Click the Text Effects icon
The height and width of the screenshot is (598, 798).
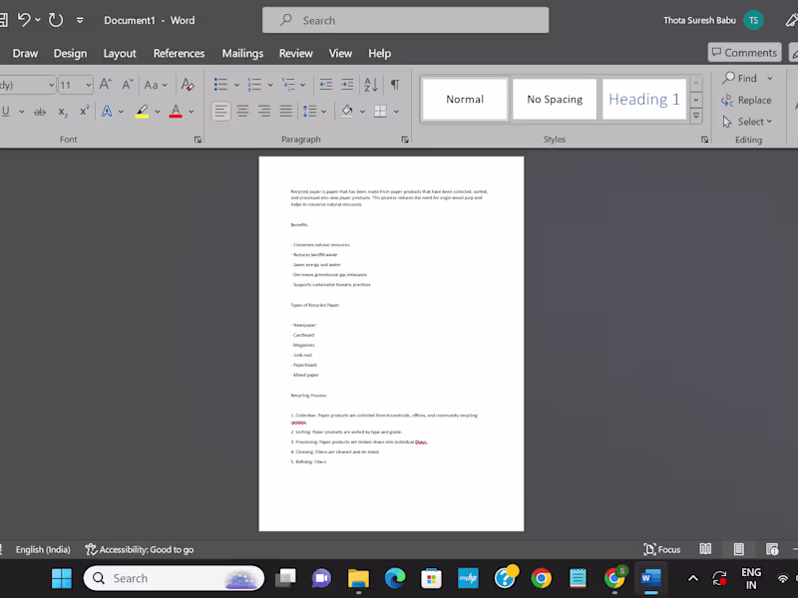[107, 111]
